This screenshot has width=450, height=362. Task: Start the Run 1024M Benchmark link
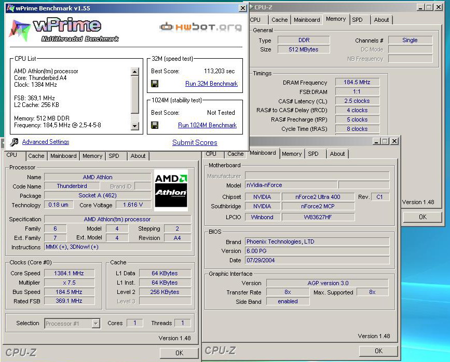click(207, 125)
